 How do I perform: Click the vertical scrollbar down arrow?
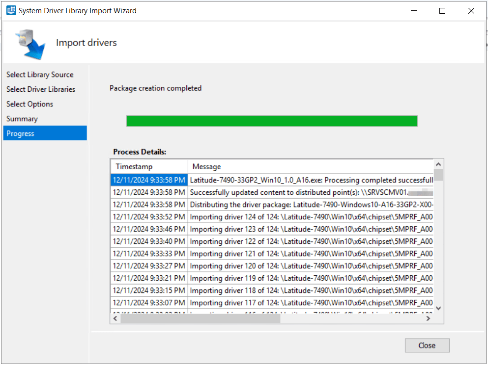click(438, 308)
